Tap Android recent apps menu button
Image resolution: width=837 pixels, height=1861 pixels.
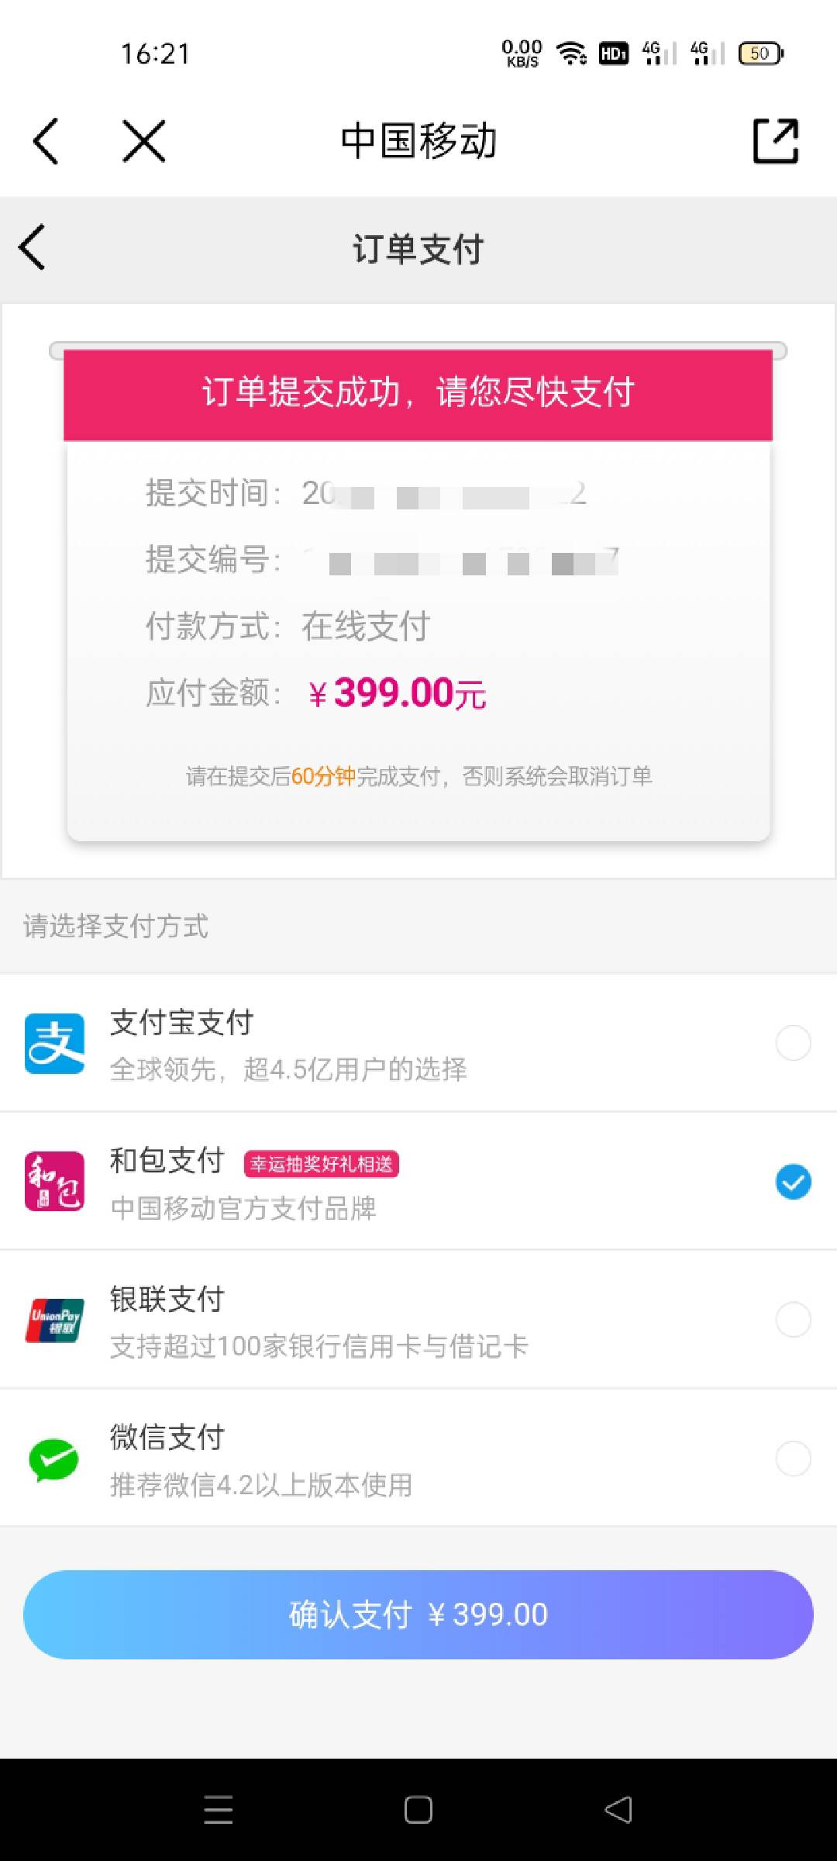click(x=218, y=1811)
